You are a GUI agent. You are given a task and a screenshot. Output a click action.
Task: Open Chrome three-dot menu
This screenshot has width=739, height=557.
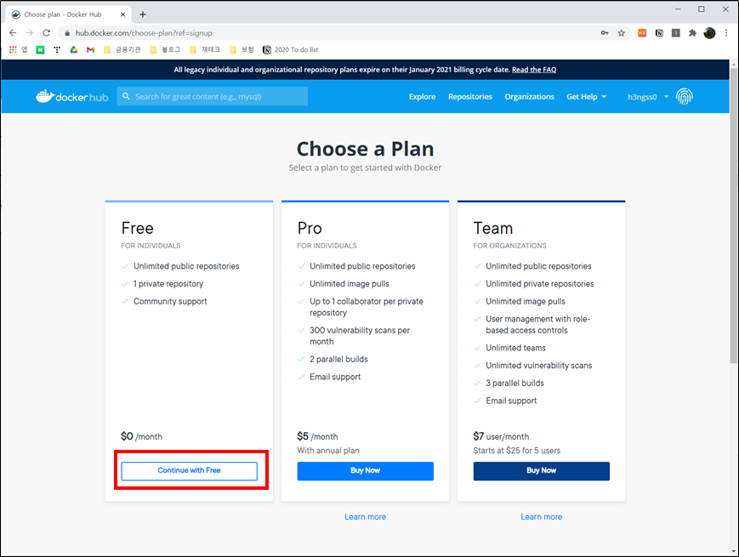726,33
